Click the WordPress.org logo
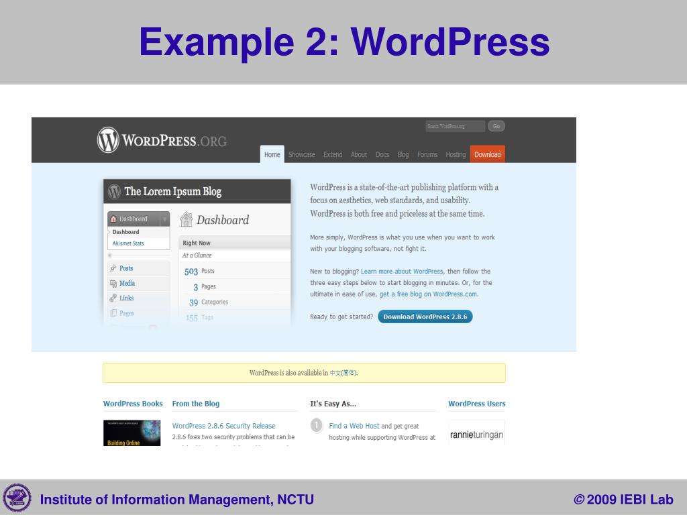 pos(162,140)
